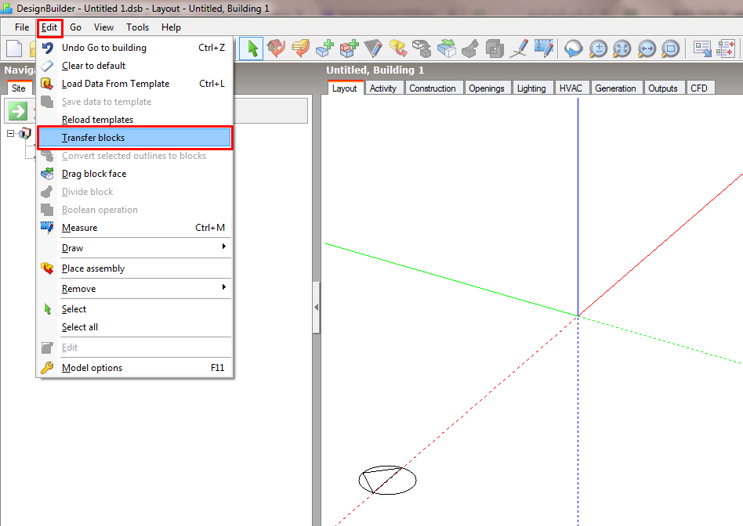Collapse the Site tree node in Navigator
This screenshot has width=743, height=526.
(10, 134)
